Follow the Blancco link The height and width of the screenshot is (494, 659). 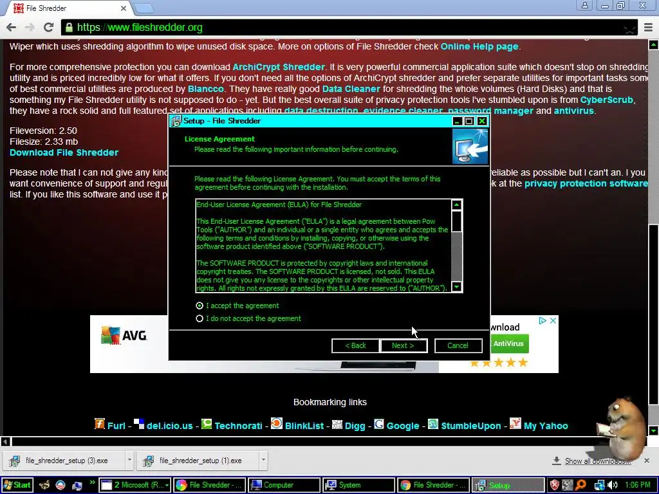click(205, 89)
